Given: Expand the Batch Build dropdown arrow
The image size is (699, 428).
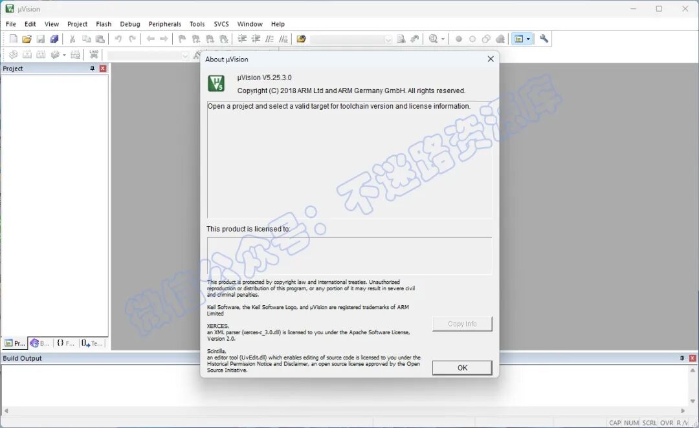Looking at the screenshot, I should (x=64, y=55).
